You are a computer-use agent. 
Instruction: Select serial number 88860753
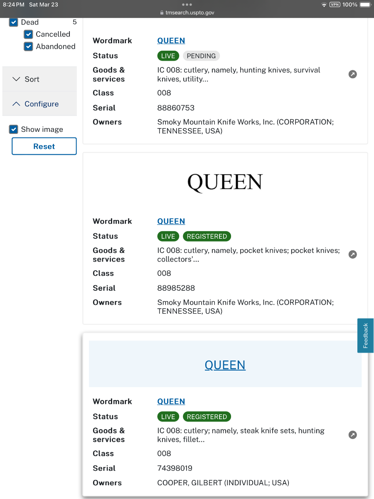176,108
